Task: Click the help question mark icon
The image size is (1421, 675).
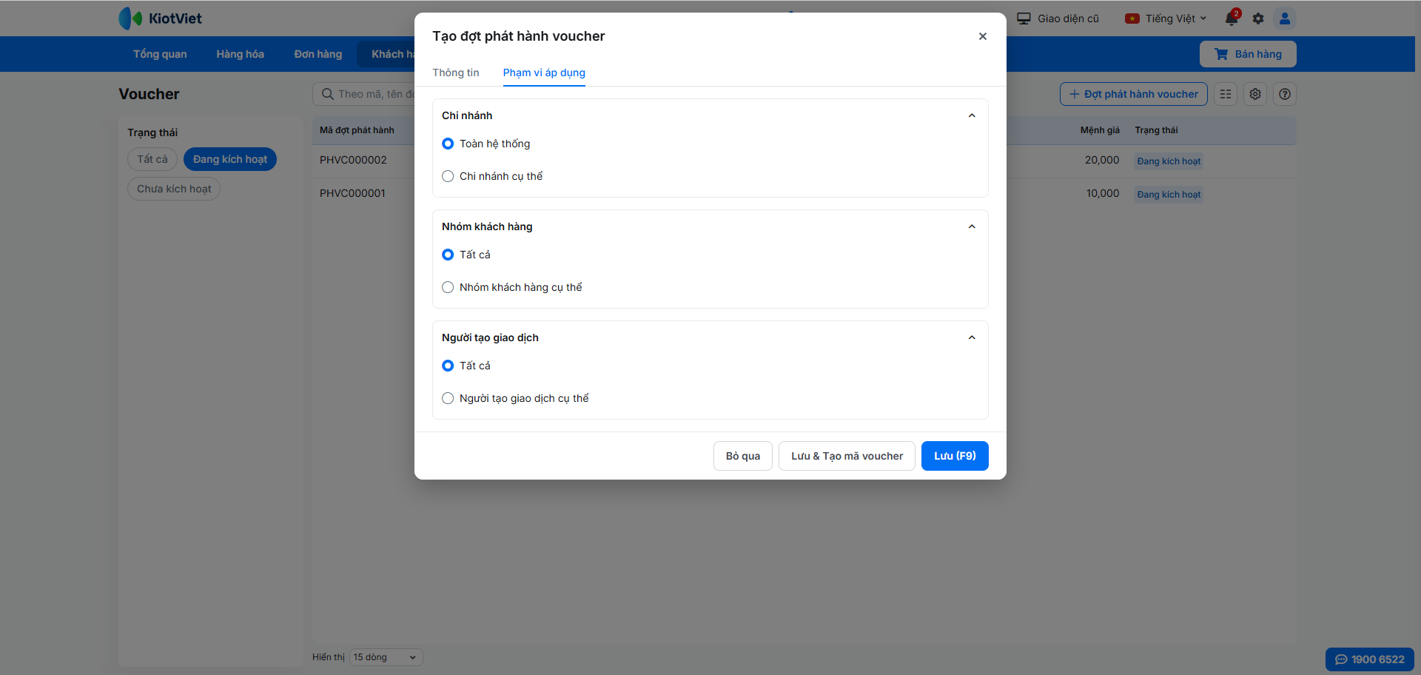Action: point(1285,94)
